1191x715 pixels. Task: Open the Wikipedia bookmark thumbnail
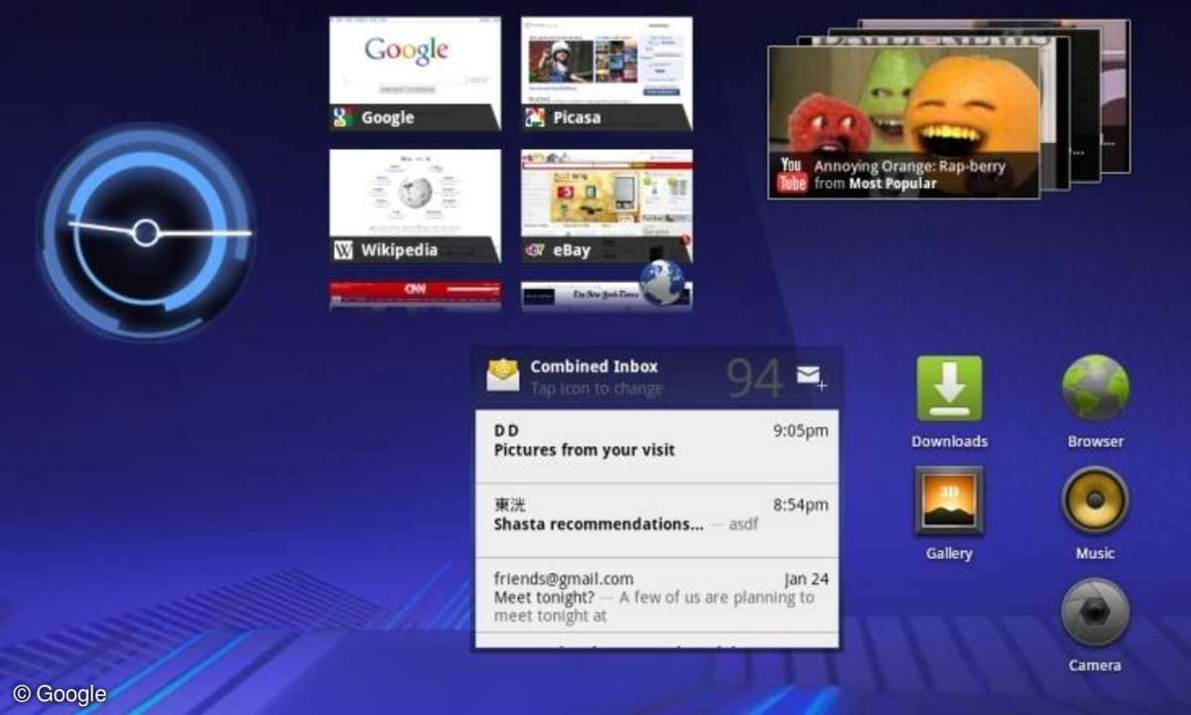coord(415,207)
